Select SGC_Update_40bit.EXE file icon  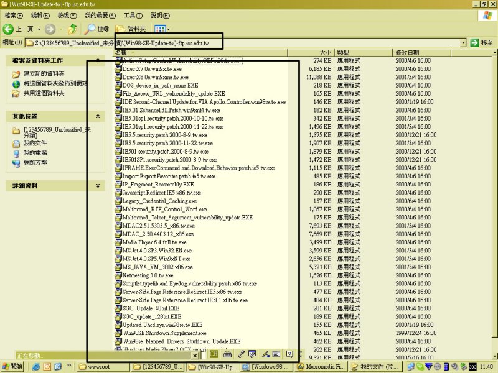point(118,308)
